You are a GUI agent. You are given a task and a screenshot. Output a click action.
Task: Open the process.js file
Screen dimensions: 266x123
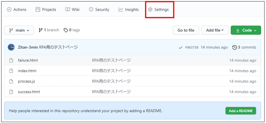point(27,81)
